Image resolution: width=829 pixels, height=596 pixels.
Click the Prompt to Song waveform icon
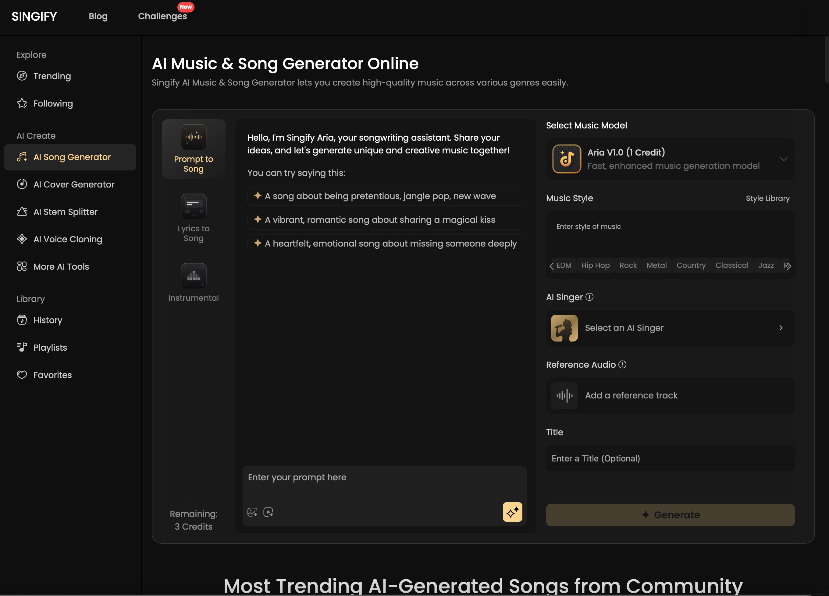click(x=194, y=137)
